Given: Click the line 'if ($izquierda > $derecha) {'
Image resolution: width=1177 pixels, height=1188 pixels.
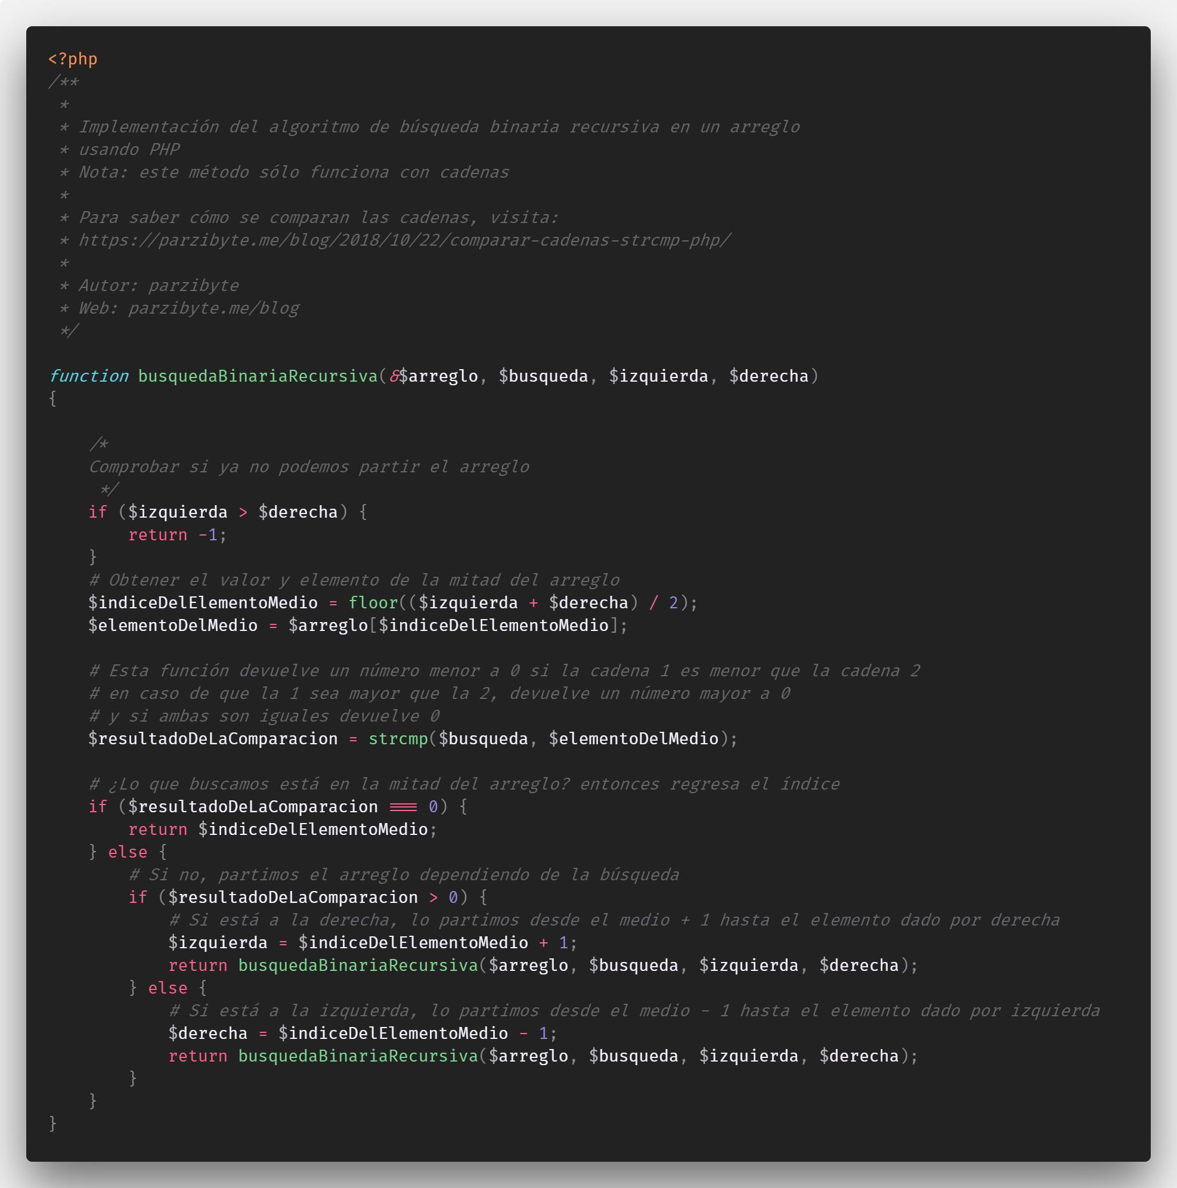Looking at the screenshot, I should [228, 512].
